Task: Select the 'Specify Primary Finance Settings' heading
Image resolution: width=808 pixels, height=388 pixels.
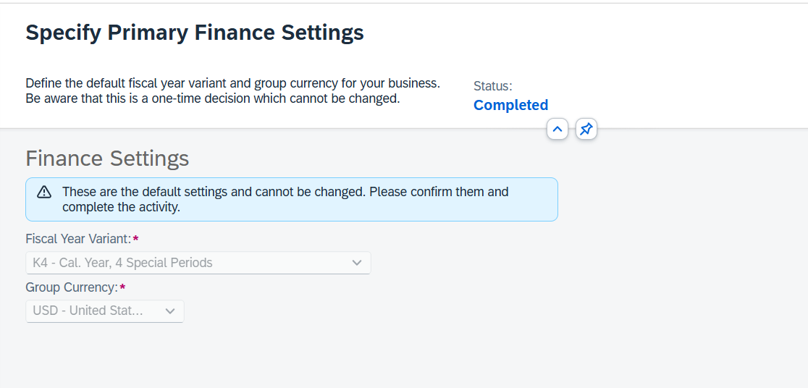Action: (x=195, y=33)
